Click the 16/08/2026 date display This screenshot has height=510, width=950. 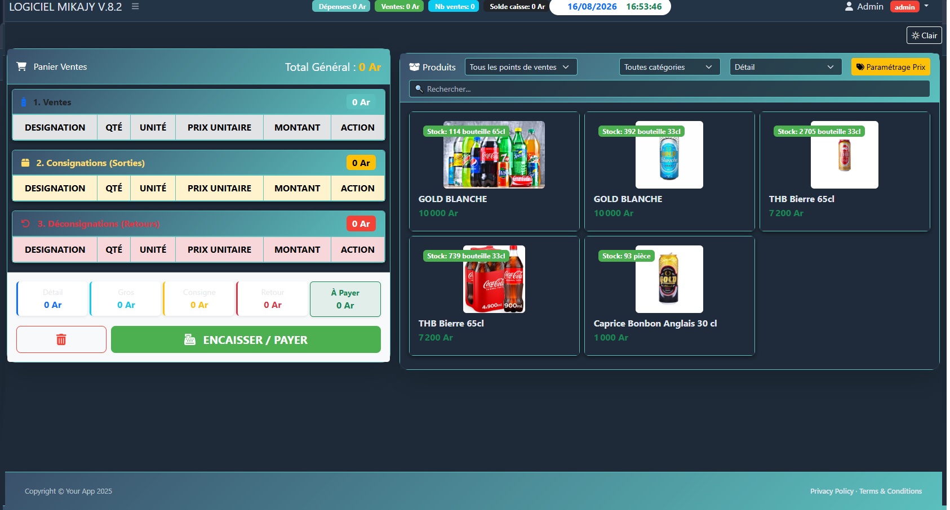pos(592,7)
